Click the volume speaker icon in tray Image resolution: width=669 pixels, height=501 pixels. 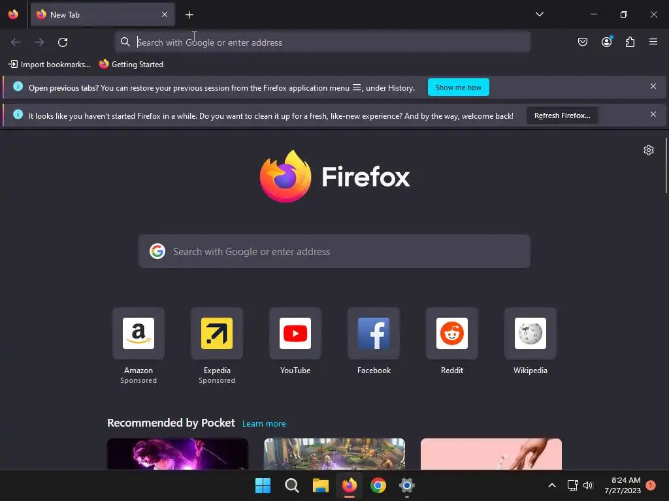point(588,485)
